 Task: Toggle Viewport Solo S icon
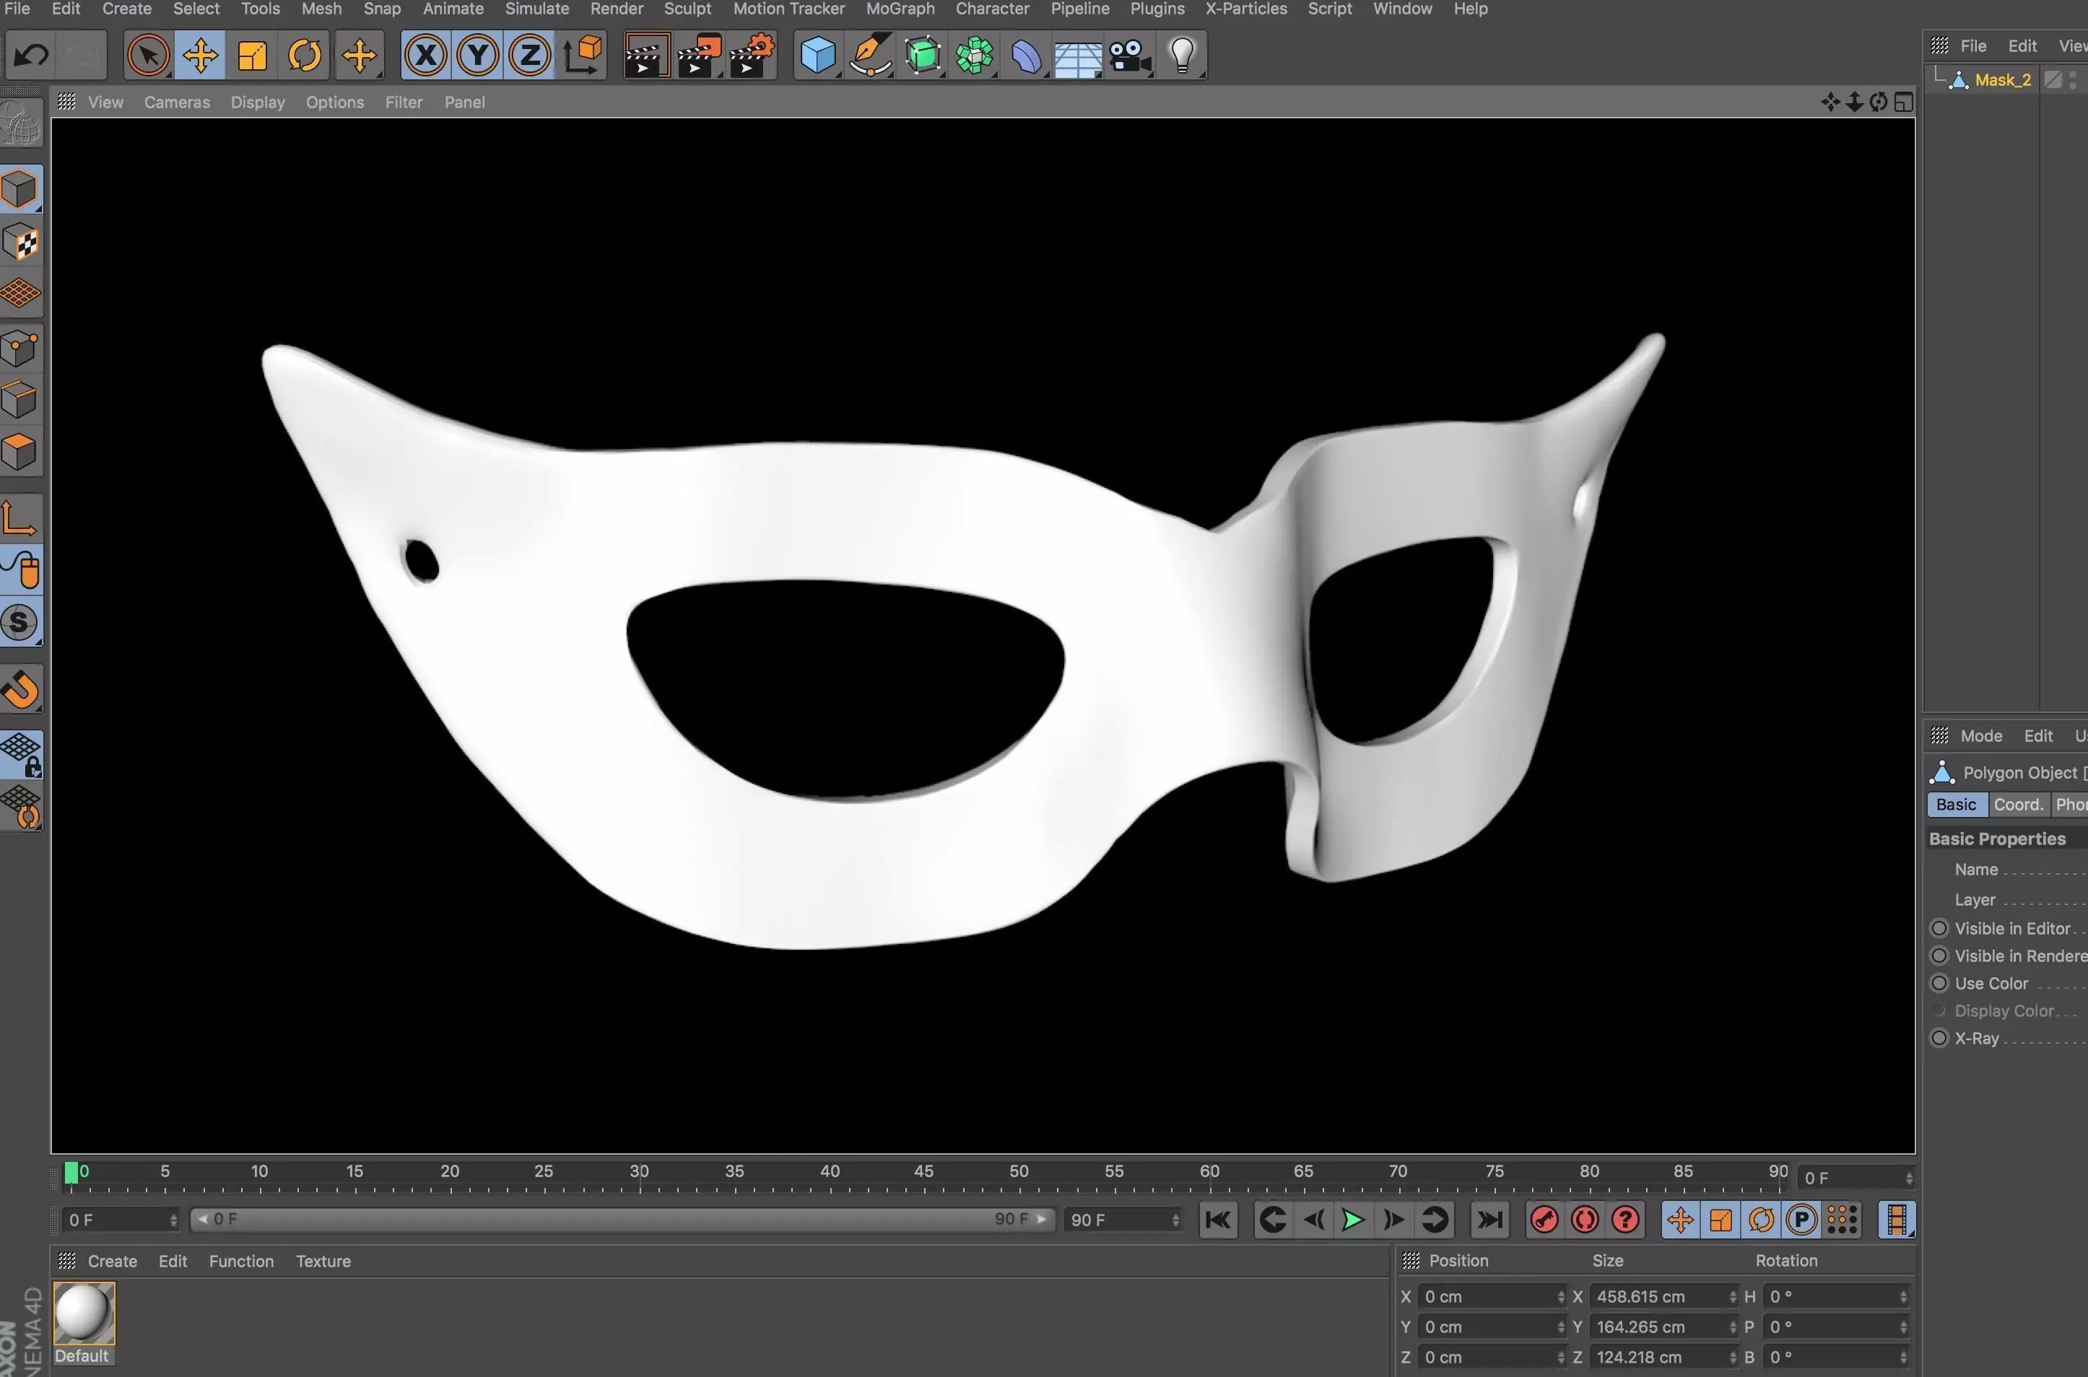tap(21, 622)
